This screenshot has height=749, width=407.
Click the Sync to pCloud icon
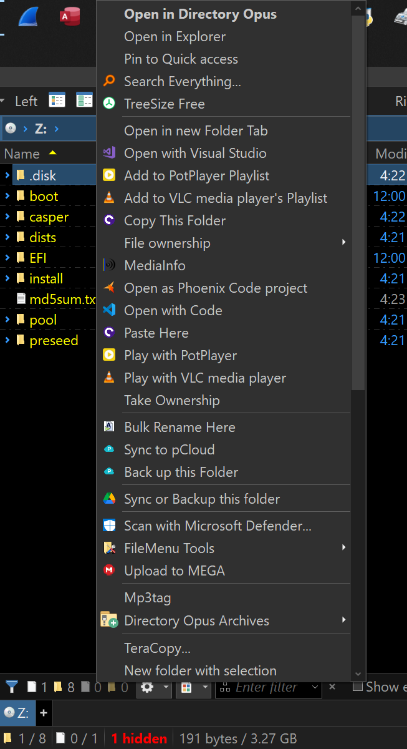[x=109, y=449]
